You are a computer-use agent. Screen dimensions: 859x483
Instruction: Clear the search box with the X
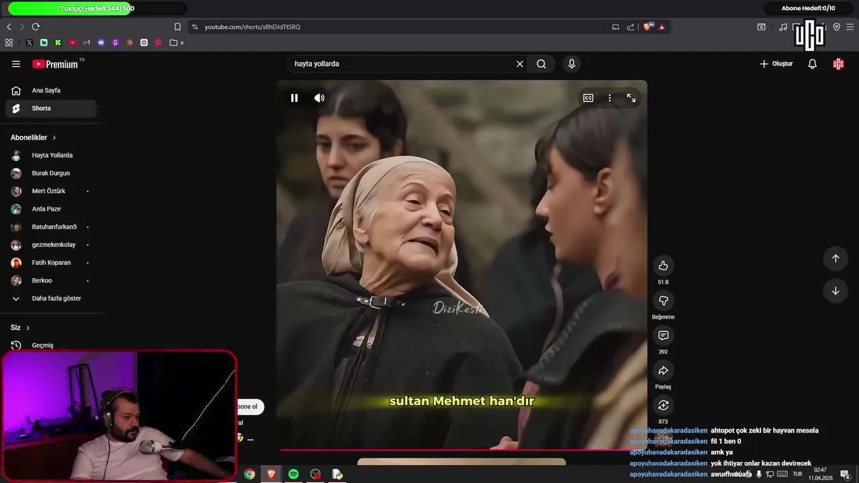pos(519,64)
